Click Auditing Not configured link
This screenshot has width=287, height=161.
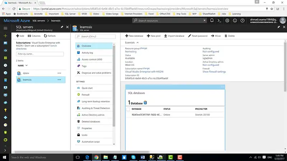coord(211,52)
